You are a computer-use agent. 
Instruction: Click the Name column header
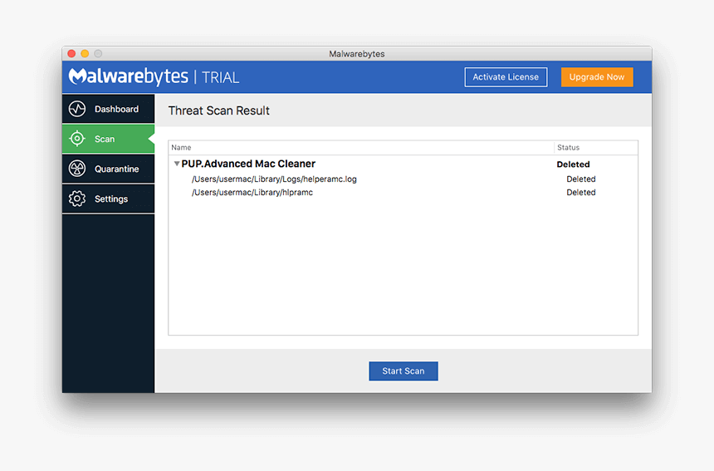361,148
